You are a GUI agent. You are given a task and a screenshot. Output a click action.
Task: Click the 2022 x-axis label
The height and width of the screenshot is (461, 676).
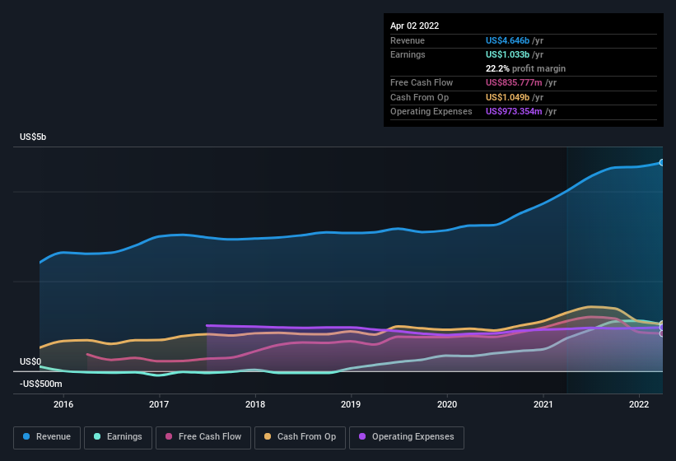coord(639,404)
